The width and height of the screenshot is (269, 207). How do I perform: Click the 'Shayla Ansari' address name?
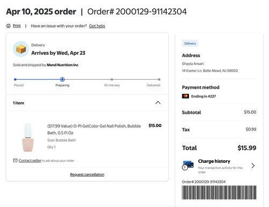pos(193,63)
